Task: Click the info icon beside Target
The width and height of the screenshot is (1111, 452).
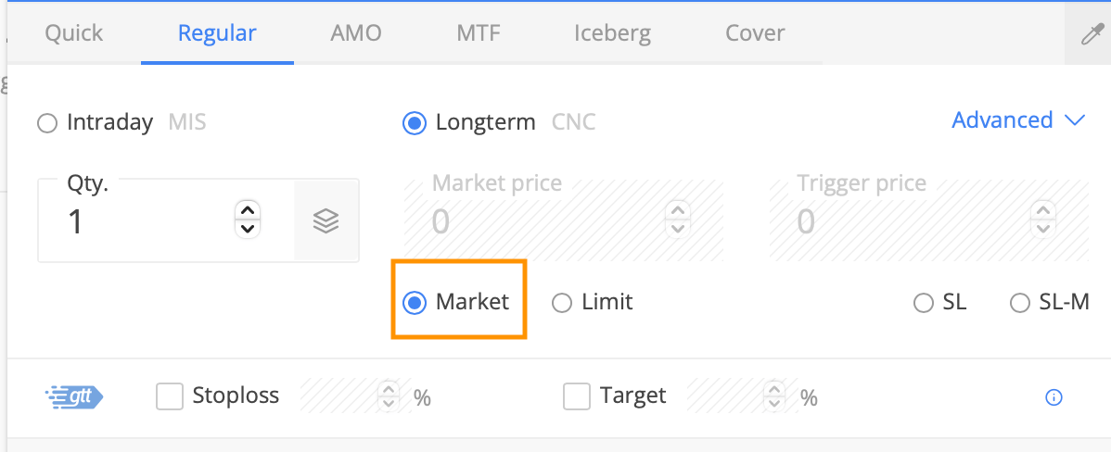Action: click(x=1054, y=397)
